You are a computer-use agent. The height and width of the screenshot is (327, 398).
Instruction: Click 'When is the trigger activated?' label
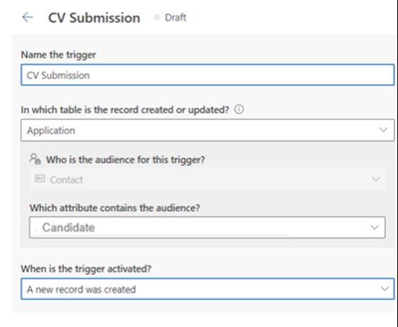86,269
